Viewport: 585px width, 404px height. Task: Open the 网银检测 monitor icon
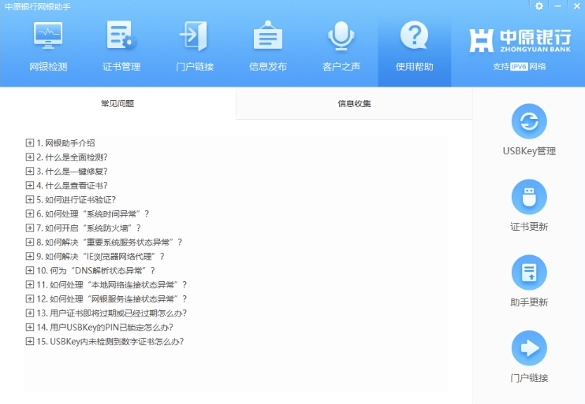(48, 35)
